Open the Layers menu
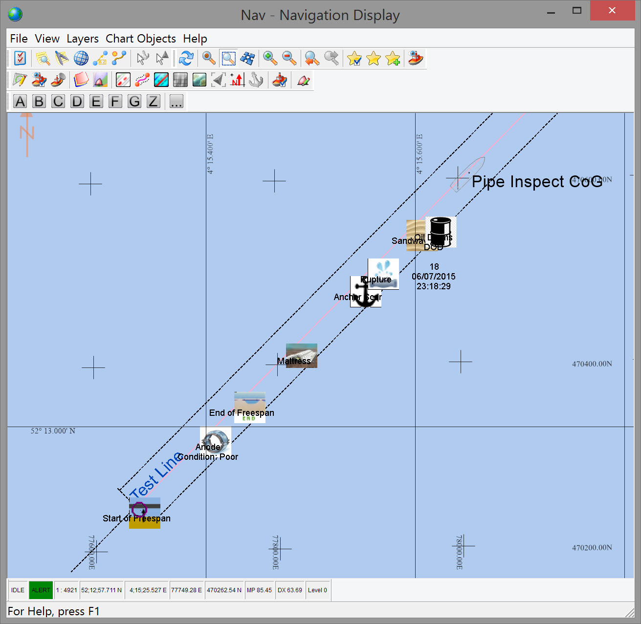 83,39
